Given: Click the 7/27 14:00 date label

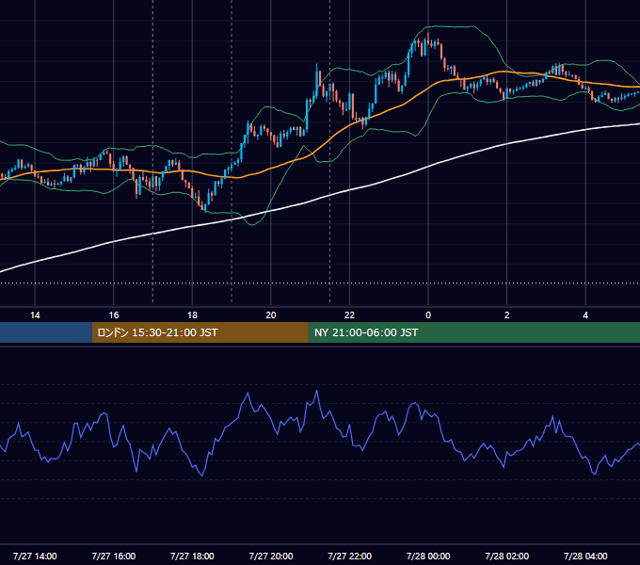Looking at the screenshot, I should click(x=35, y=556).
